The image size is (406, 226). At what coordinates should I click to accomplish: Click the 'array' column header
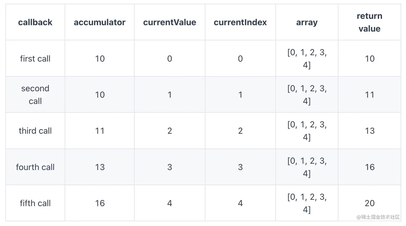click(307, 22)
